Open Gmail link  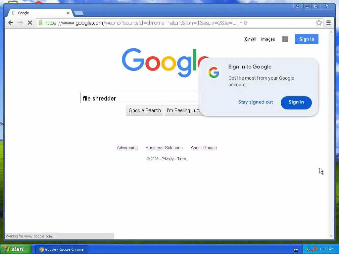(x=250, y=39)
